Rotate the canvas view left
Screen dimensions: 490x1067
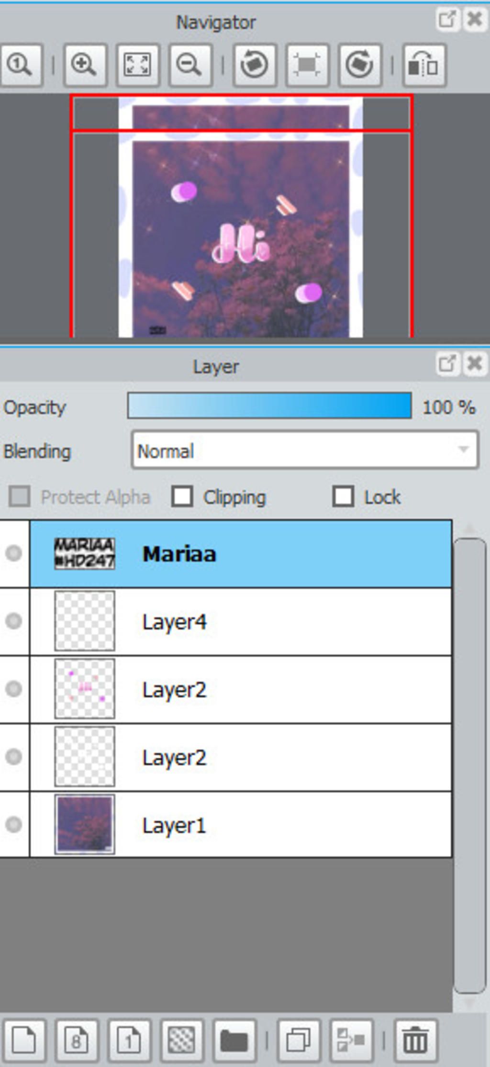(x=254, y=65)
